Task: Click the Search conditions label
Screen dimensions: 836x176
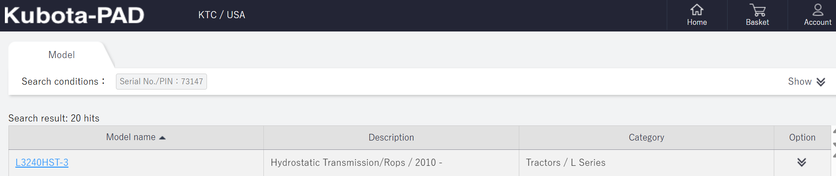Action: 63,82
